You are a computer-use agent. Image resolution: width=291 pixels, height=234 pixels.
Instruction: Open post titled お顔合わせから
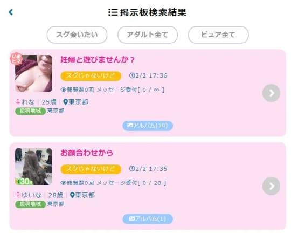click(87, 153)
